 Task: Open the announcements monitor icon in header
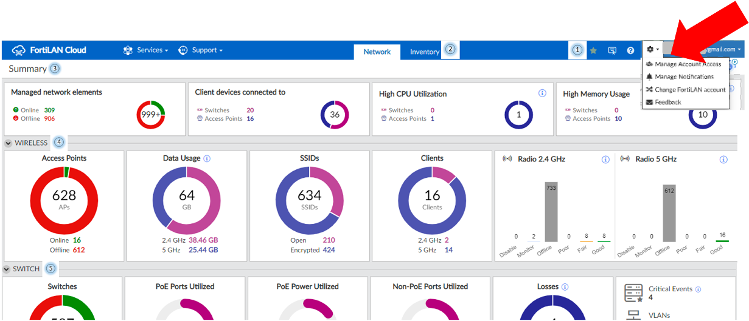click(613, 50)
